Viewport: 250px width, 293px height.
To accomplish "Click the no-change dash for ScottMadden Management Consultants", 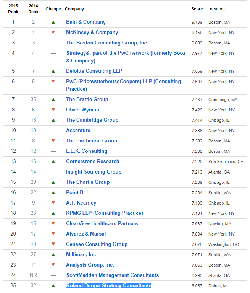I will click(53, 275).
